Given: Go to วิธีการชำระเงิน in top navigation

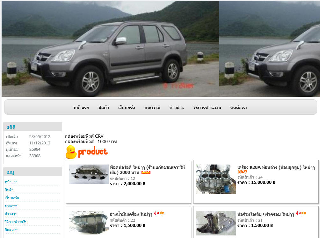Looking at the screenshot, I should 207,108.
